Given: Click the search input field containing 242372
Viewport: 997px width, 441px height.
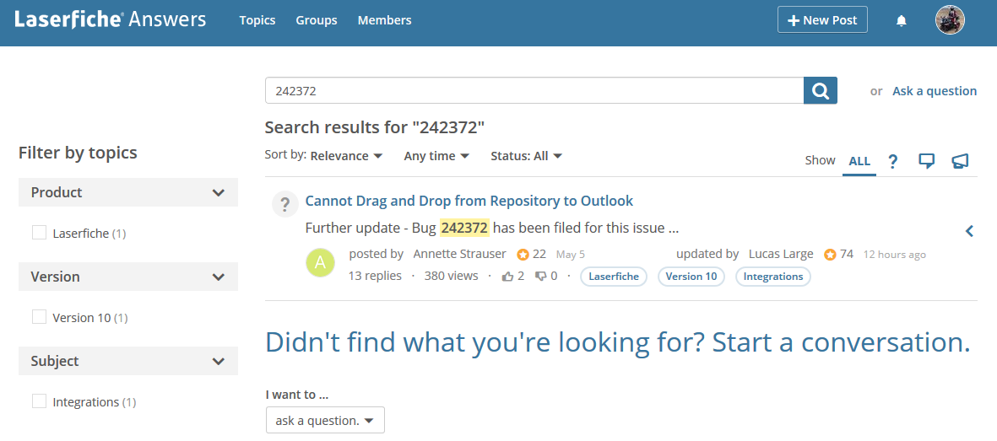Looking at the screenshot, I should (534, 91).
